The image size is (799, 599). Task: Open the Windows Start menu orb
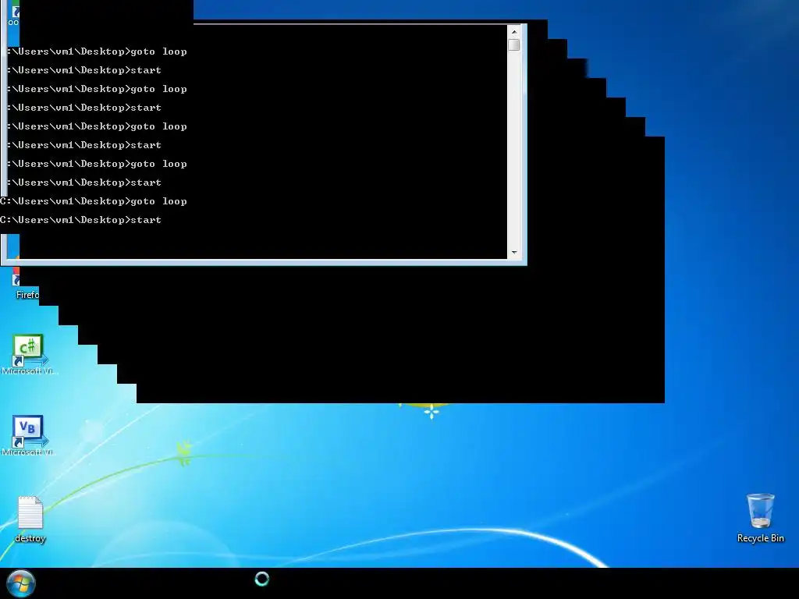21,583
